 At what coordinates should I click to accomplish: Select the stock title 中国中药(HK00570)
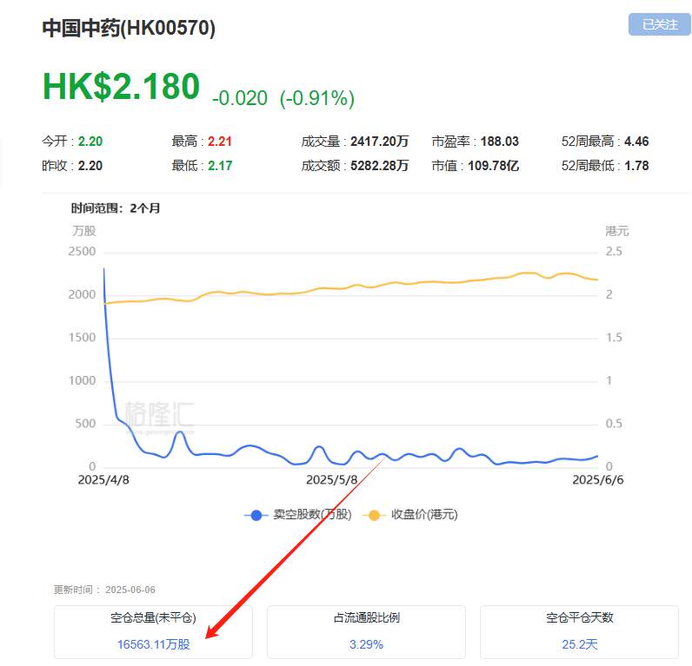129,28
